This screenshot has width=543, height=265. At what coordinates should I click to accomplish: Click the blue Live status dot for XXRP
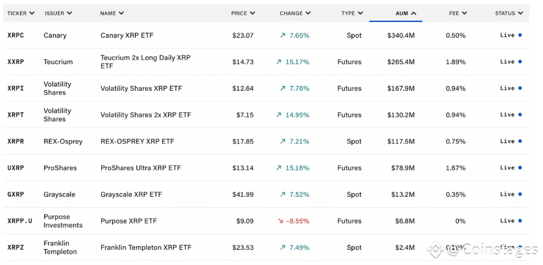coord(520,62)
